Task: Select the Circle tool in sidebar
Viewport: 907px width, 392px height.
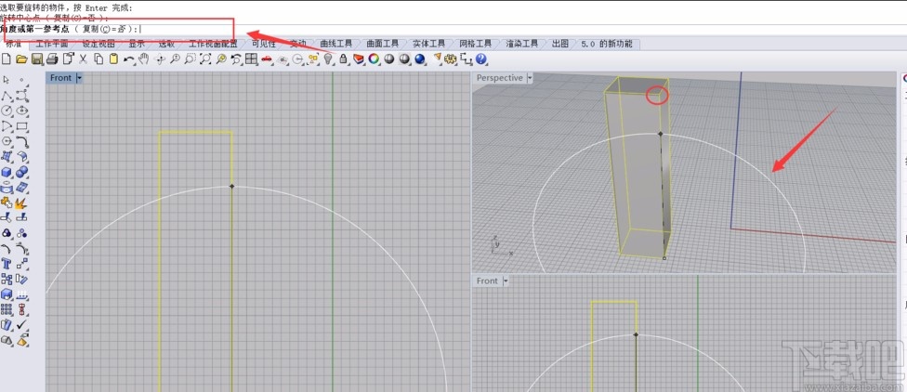Action: click(7, 110)
